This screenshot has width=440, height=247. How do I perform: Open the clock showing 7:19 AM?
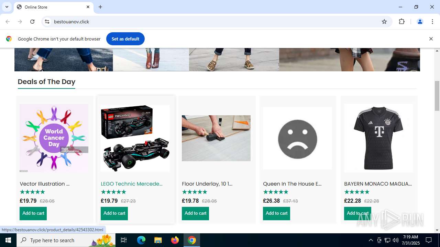tap(411, 240)
